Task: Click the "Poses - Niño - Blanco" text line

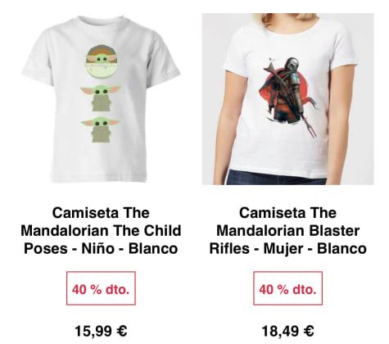Action: pyautogui.click(x=101, y=248)
